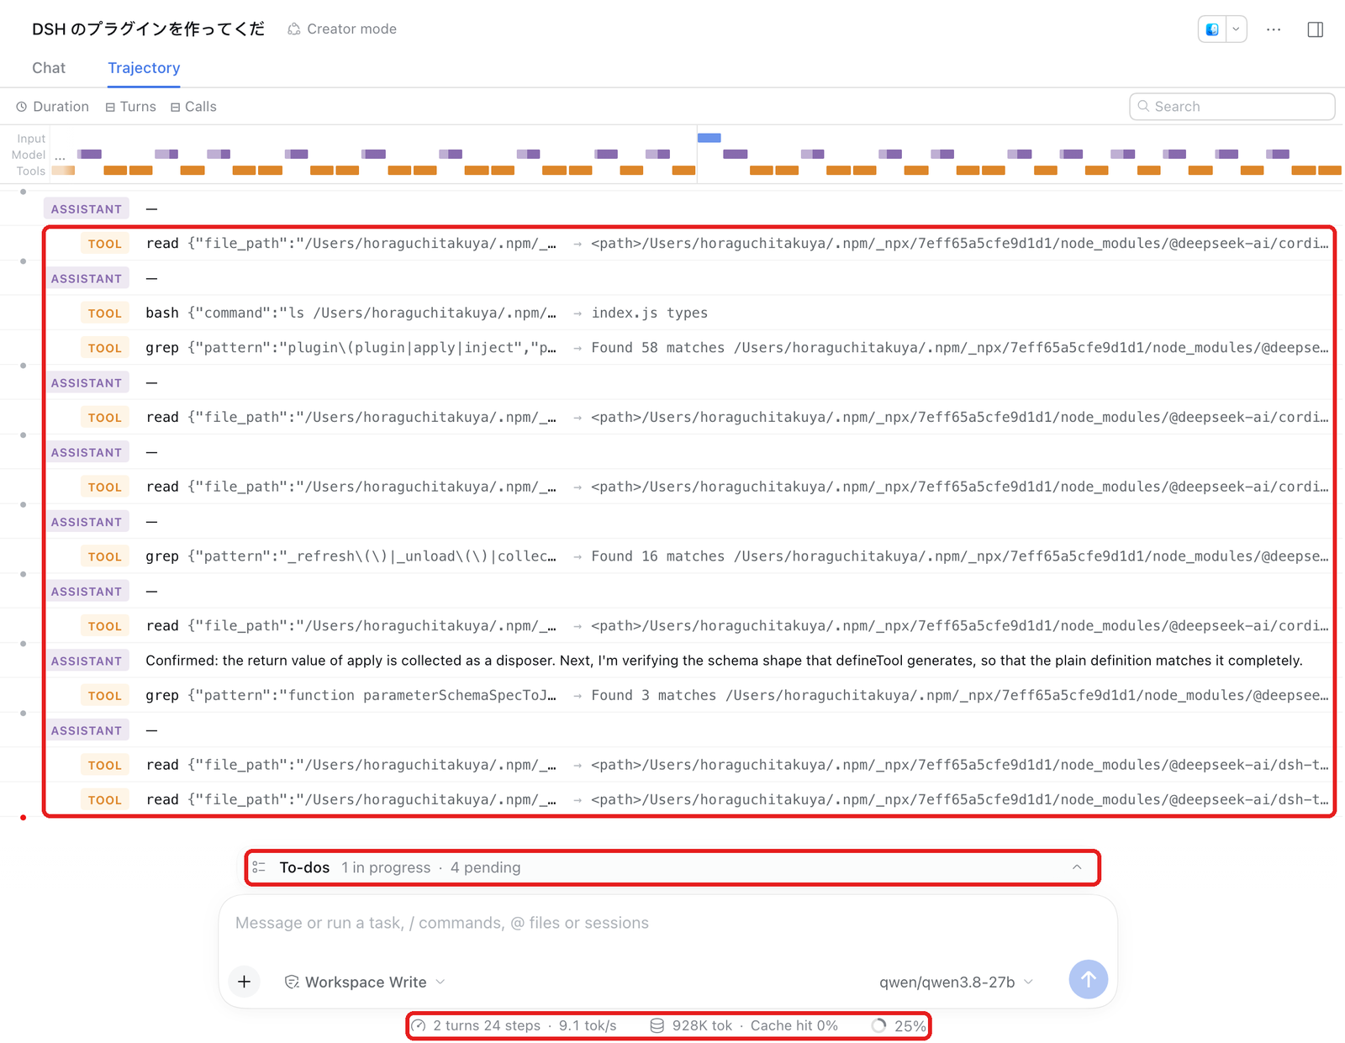Toggle the Calls grouping option

point(193,107)
